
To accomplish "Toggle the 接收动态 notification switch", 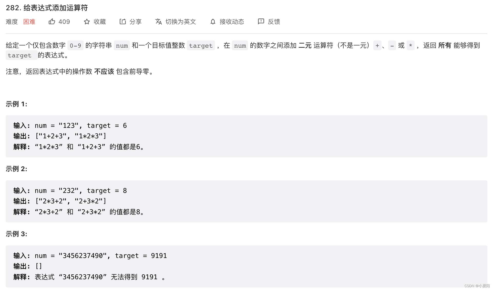I will pos(228,22).
